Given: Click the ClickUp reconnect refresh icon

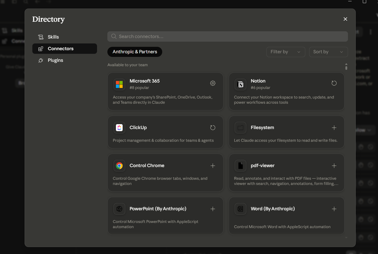Looking at the screenshot, I should click(213, 128).
